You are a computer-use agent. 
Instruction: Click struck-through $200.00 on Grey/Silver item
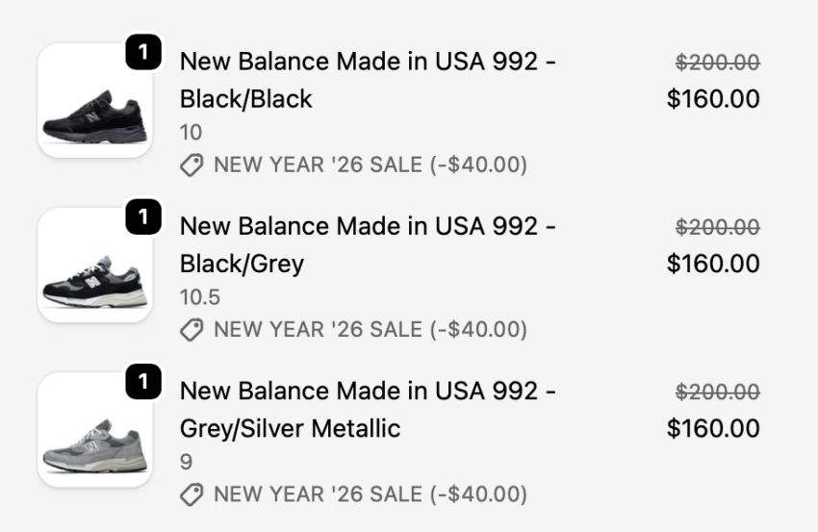[x=717, y=392]
